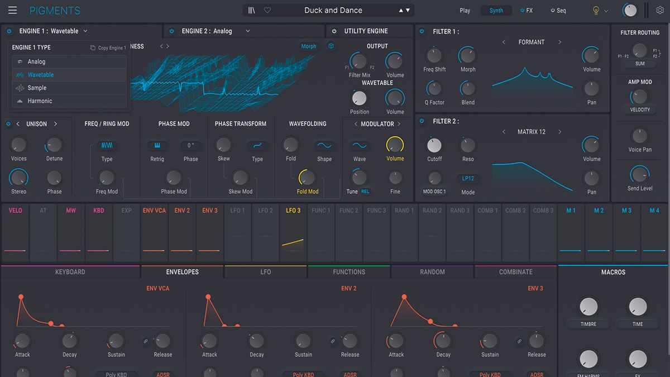The width and height of the screenshot is (670, 377).
Task: Click the ENV VCA release link icon
Action: (146, 341)
